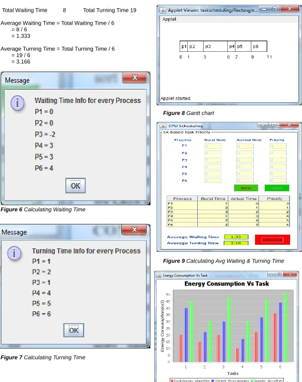The width and height of the screenshot is (302, 382).
Task: Click info icon in Turning Time message dialog
Action: point(14,253)
